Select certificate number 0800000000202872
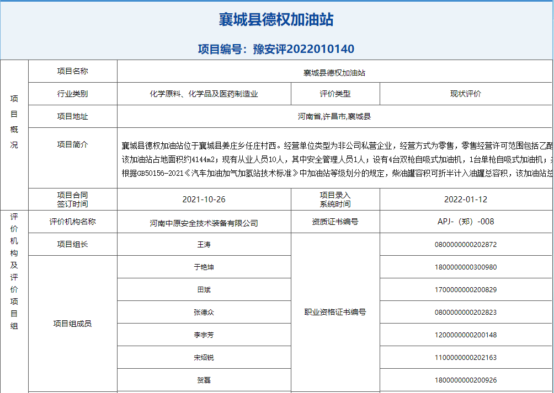This screenshot has width=554, height=393. tap(466, 245)
